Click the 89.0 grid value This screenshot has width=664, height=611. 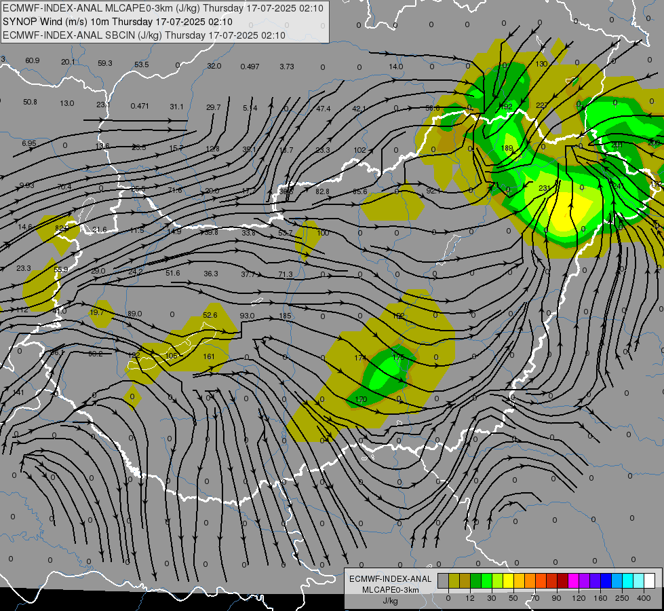pos(135,314)
